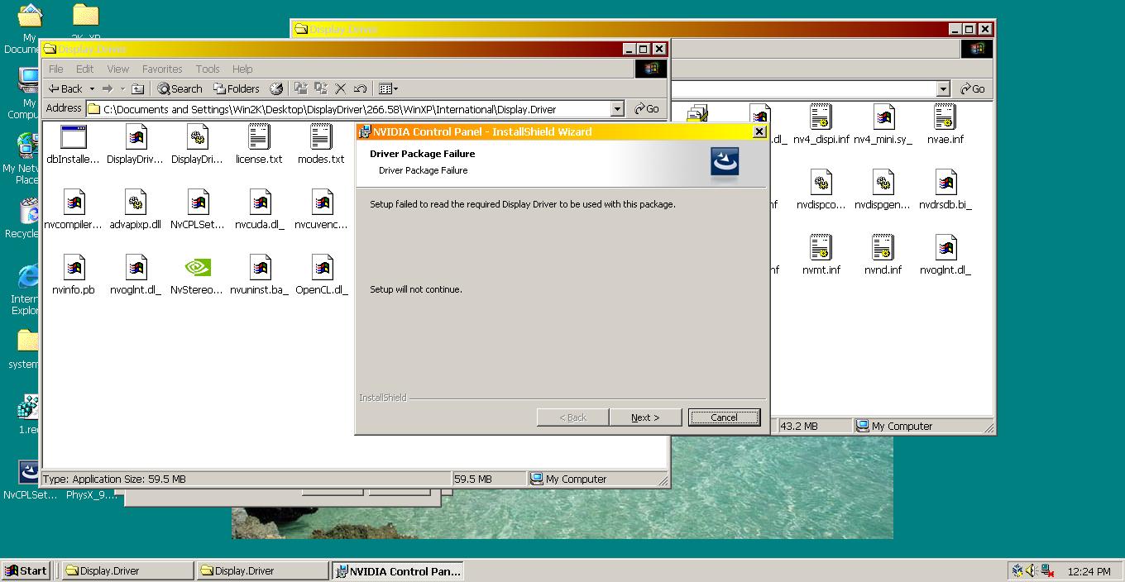Select the 2K_XP desktop folder
Image resolution: width=1125 pixels, height=582 pixels.
click(85, 22)
